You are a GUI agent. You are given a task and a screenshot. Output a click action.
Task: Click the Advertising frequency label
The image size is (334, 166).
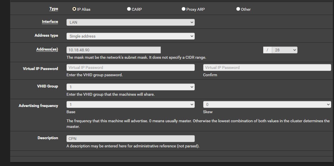coord(38,106)
